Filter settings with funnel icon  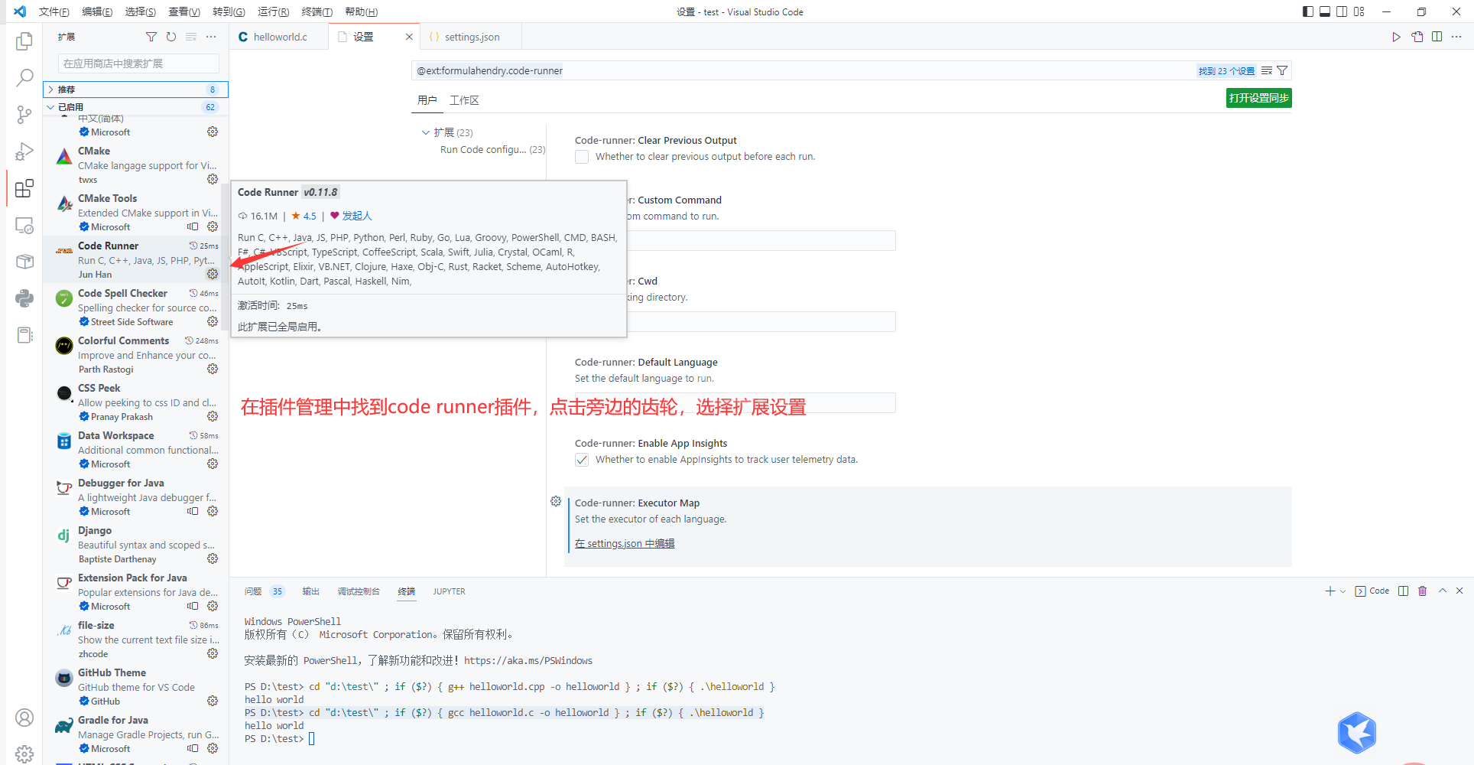coord(1283,70)
